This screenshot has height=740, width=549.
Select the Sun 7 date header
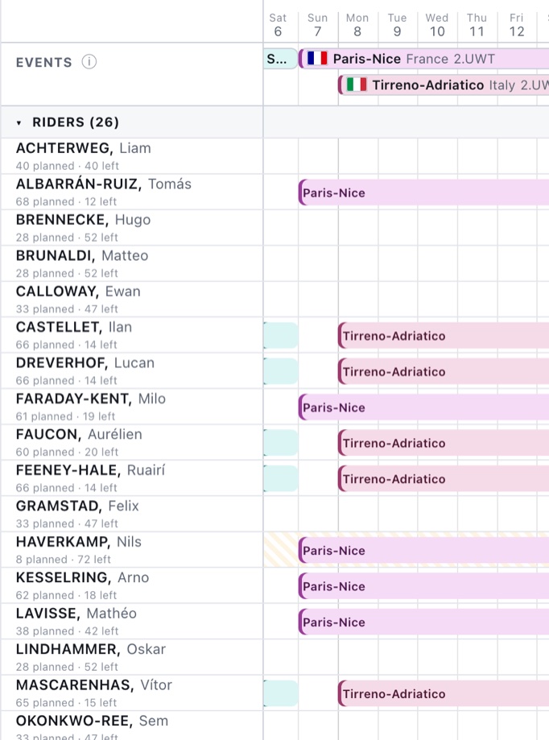317,24
